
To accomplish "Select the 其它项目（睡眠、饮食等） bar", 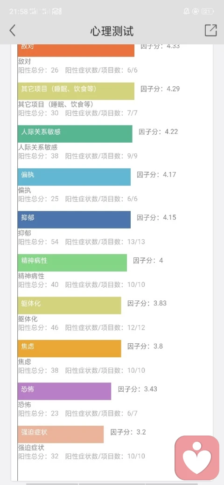I will [x=76, y=91].
